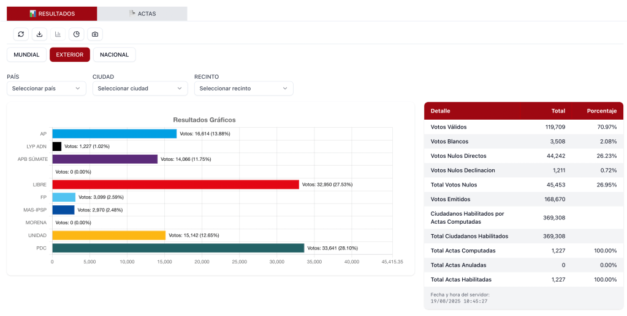The image size is (627, 316).
Task: Expand the Seleccionar ciudad dropdown
Action: (140, 89)
